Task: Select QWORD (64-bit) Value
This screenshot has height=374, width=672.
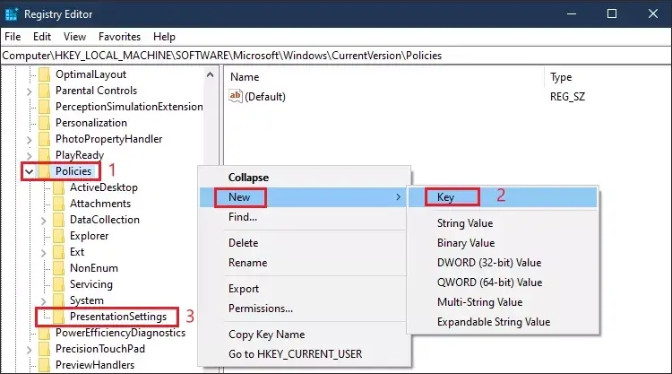Action: 503,283
